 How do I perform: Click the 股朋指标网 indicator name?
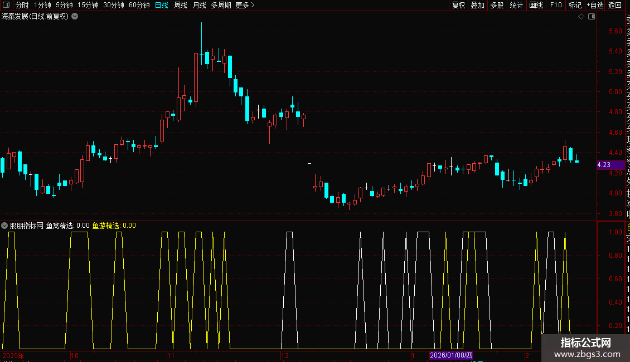coord(27,226)
